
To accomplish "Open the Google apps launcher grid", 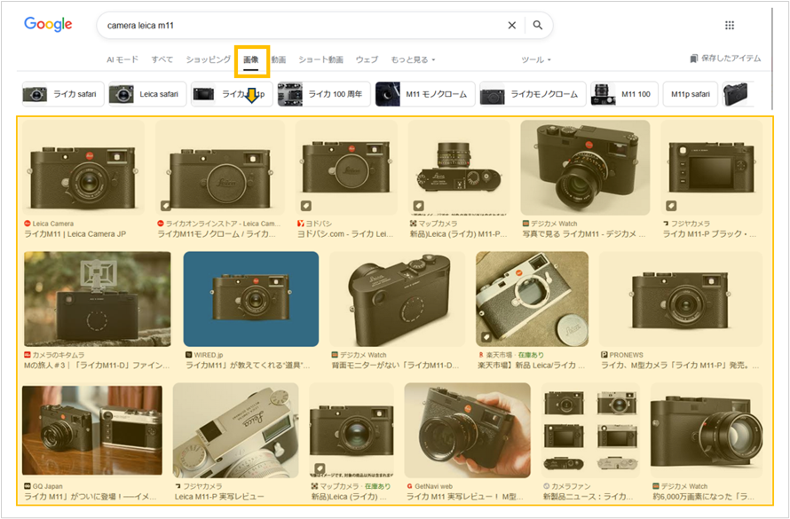I will pos(730,26).
